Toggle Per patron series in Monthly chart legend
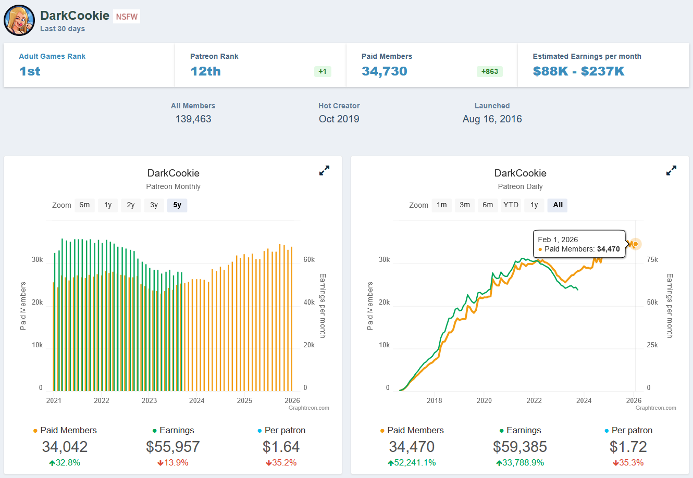693x478 pixels. coord(281,430)
